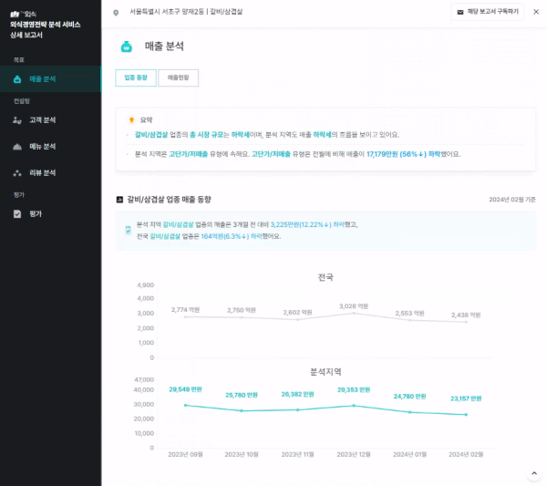Screen dimensions: 547x486
Task: Click the 외식경영전략 분석 서비스 title
Action: coord(46,25)
